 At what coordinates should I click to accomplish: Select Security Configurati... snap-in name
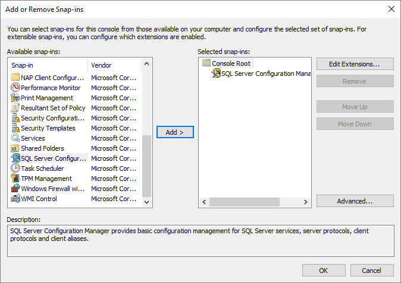(x=53, y=118)
